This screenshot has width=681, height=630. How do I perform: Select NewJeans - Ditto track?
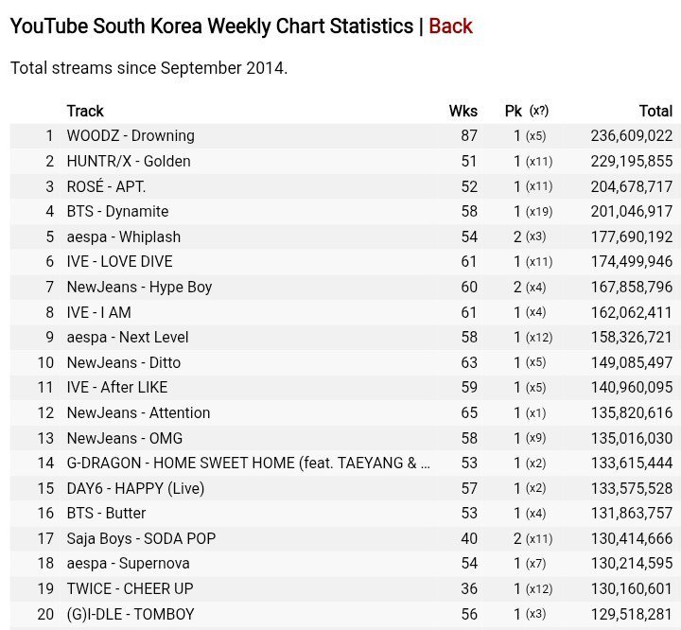pyautogui.click(x=124, y=362)
